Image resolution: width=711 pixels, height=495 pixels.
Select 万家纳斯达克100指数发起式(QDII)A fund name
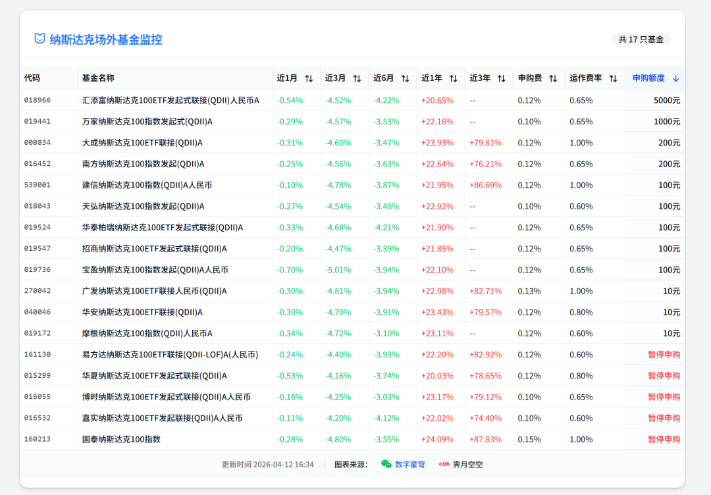pos(147,122)
